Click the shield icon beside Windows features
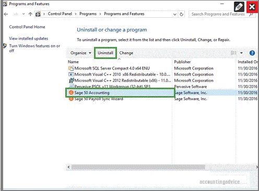The image size is (259, 191). pos(5,46)
